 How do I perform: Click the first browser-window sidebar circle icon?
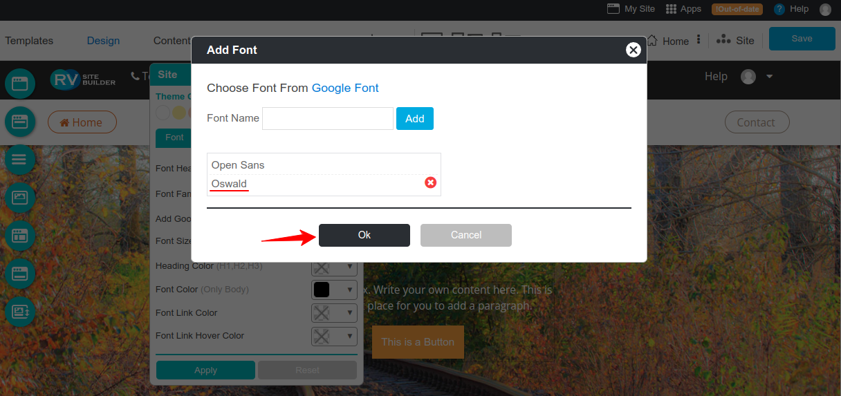(20, 84)
